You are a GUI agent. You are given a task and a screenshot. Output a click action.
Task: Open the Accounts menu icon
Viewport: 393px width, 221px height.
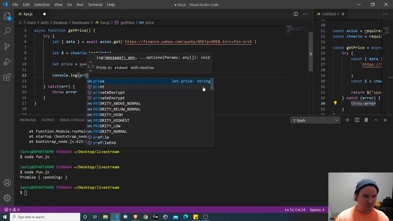7,183
